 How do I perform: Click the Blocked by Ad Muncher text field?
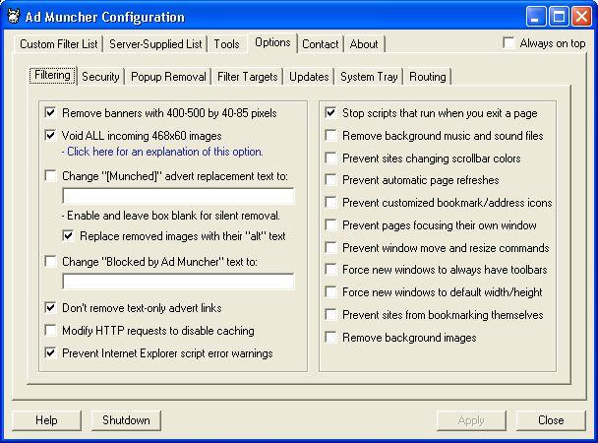pos(178,282)
